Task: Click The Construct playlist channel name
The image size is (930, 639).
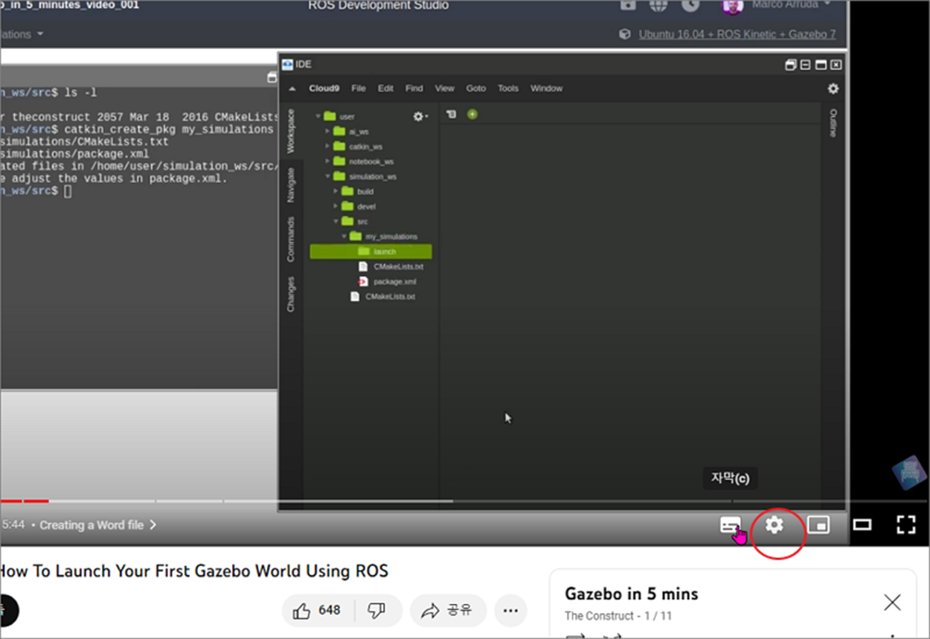Action: pos(600,616)
